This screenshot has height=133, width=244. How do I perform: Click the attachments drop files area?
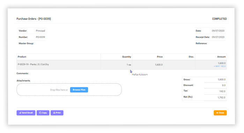tap(69, 89)
